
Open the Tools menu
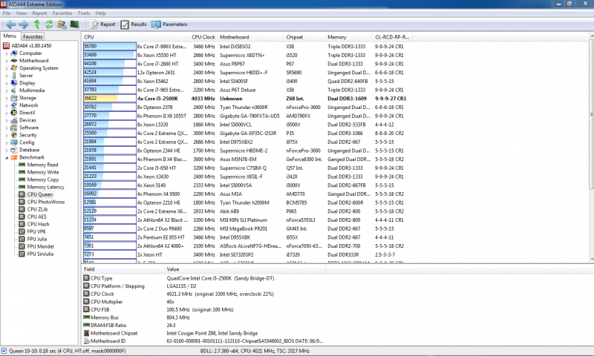[84, 13]
